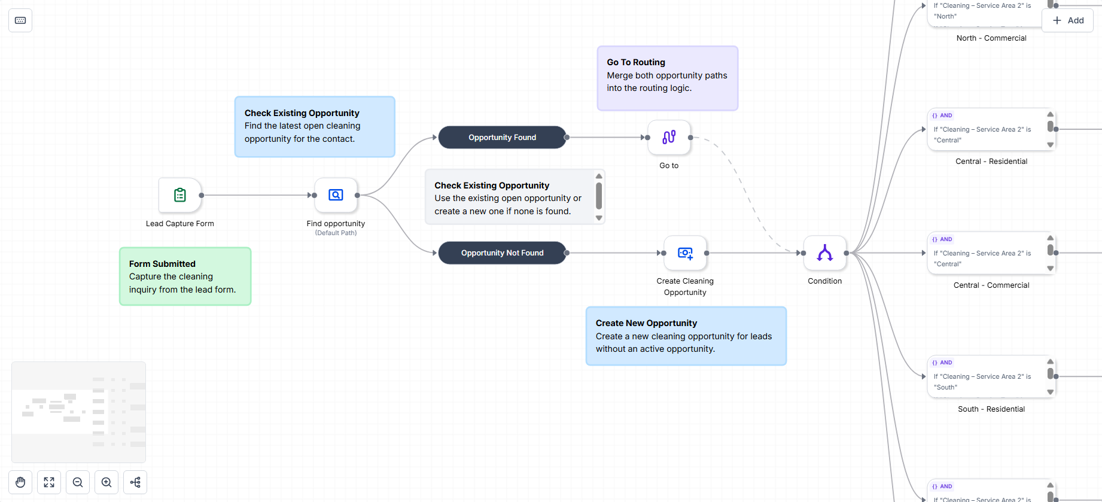Click scroll-up arrow in grey Check Existing Opportunity note

click(599, 176)
